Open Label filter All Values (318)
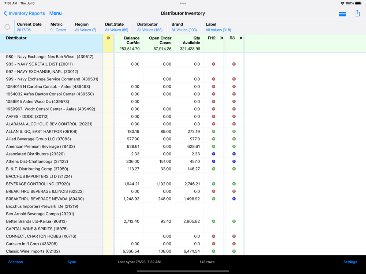Screen dimensions: 366x274 tap(218, 30)
